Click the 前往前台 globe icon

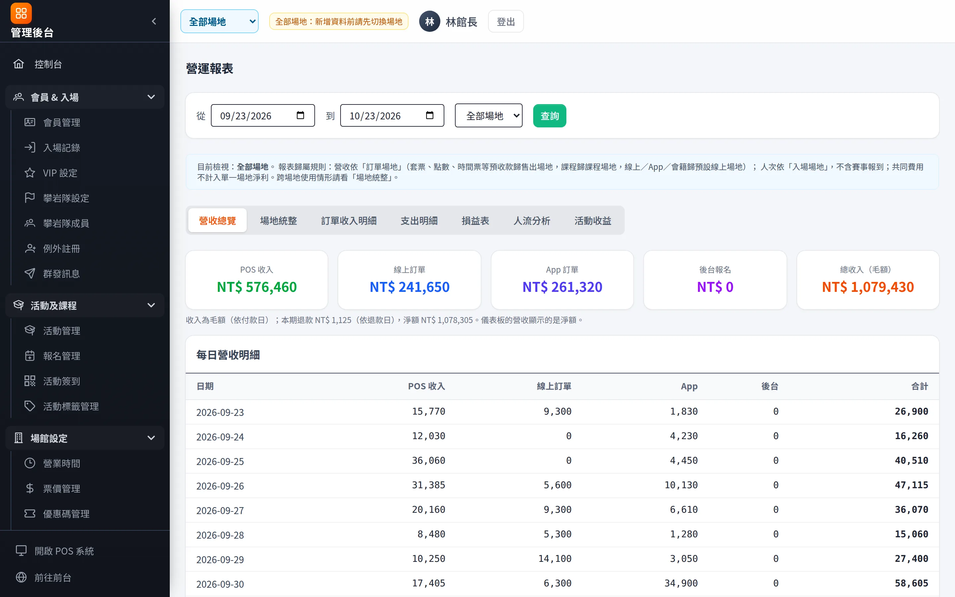(x=21, y=577)
